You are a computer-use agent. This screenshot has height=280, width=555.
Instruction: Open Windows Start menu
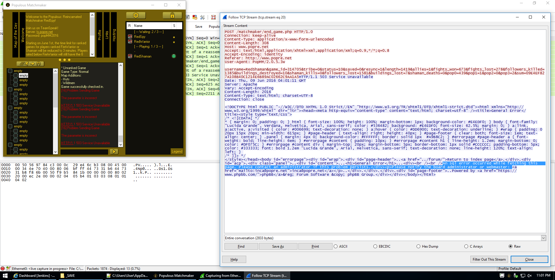click(x=5, y=276)
